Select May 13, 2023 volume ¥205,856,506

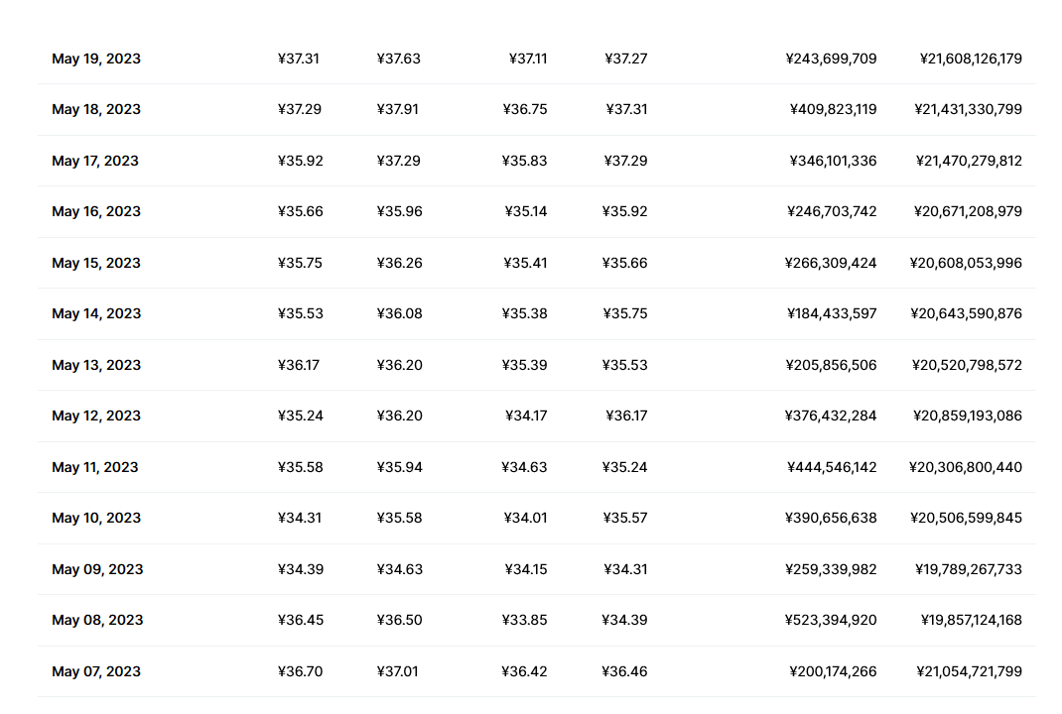[831, 366]
